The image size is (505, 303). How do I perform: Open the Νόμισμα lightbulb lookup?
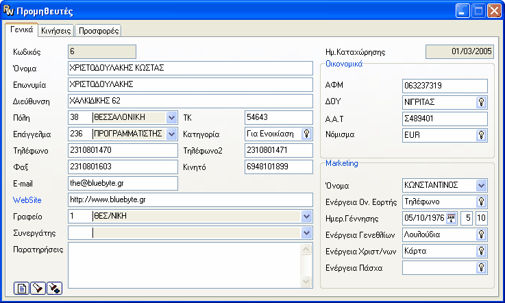coord(481,135)
